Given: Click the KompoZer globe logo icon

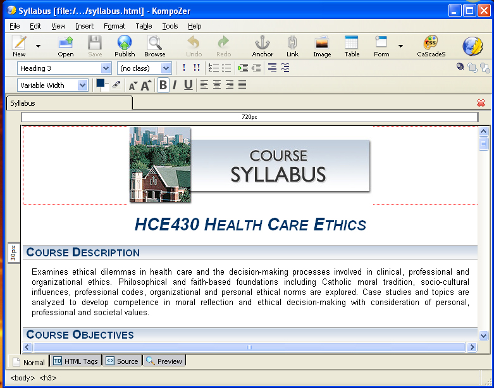Looking at the screenshot, I should coord(472,46).
